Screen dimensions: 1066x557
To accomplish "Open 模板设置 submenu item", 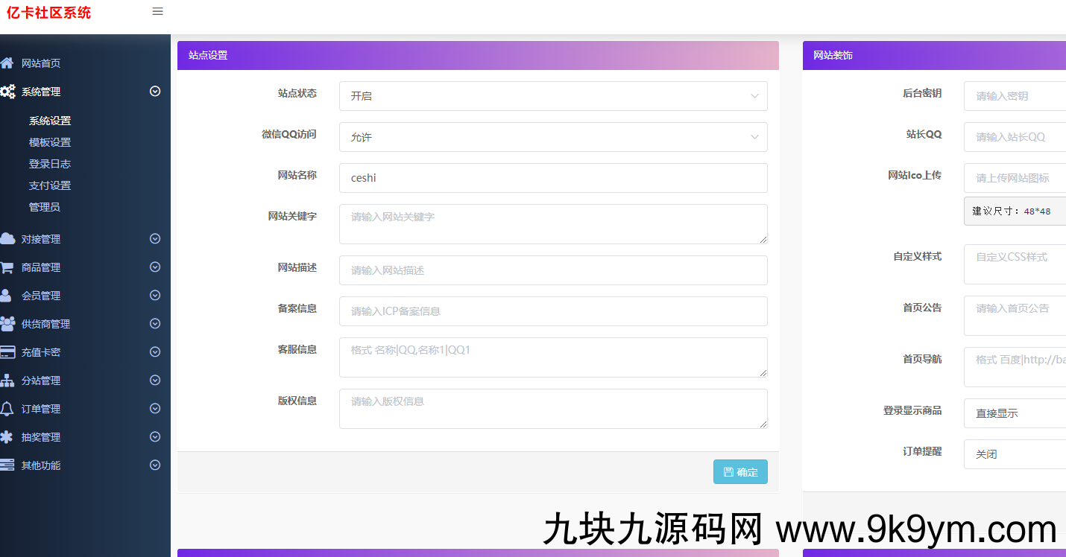I will click(x=50, y=142).
